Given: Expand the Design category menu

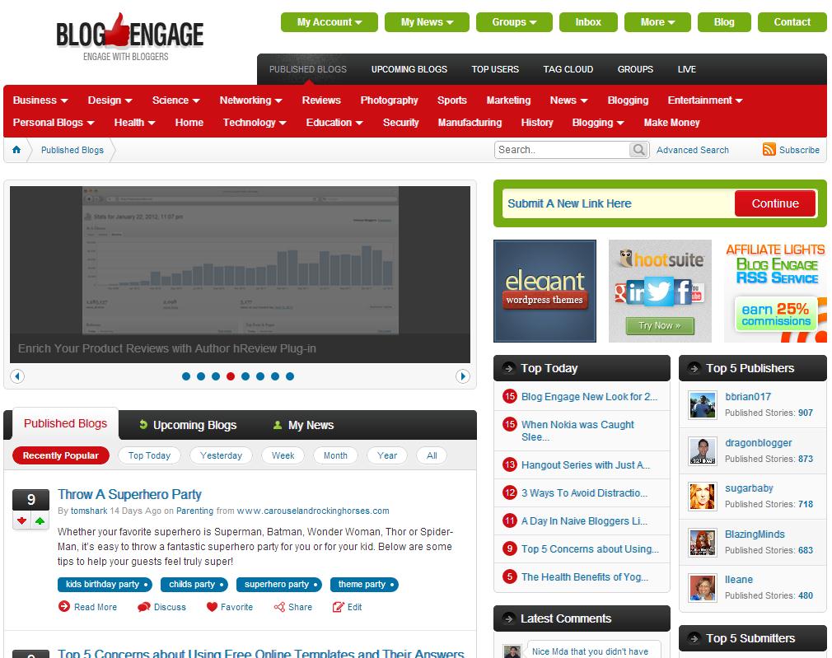Looking at the screenshot, I should click(110, 100).
